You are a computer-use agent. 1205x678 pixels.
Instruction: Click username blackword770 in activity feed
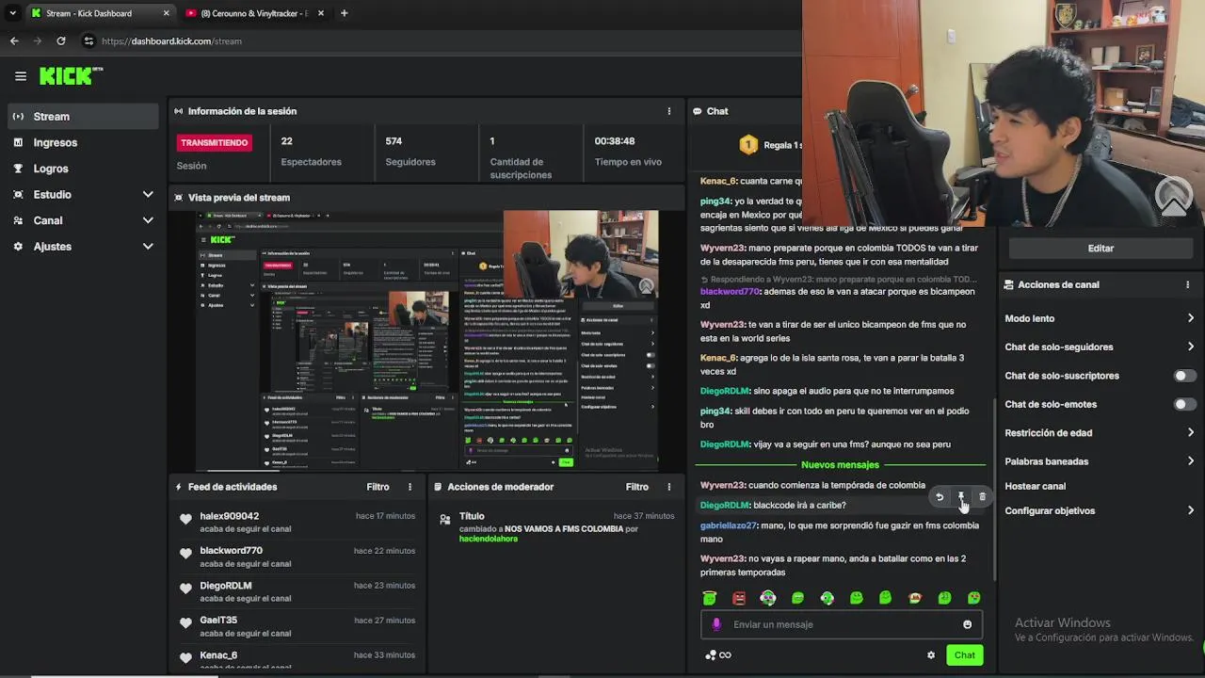tap(232, 551)
